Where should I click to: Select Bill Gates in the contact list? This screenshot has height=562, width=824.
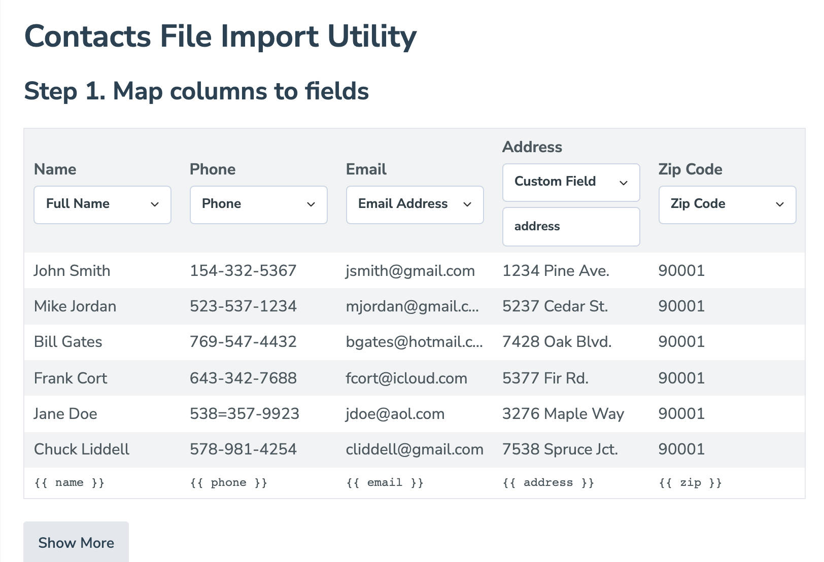coord(67,342)
